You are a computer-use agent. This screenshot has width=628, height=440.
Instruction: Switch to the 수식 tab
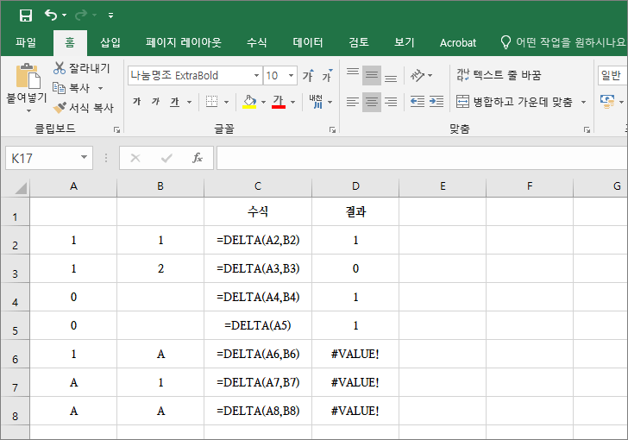pyautogui.click(x=257, y=42)
